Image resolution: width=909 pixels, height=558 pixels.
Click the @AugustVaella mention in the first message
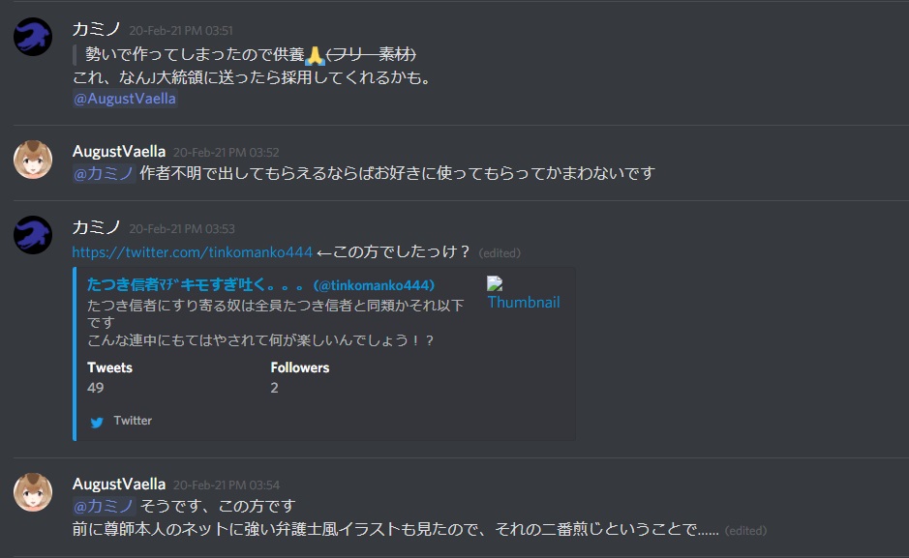(125, 99)
